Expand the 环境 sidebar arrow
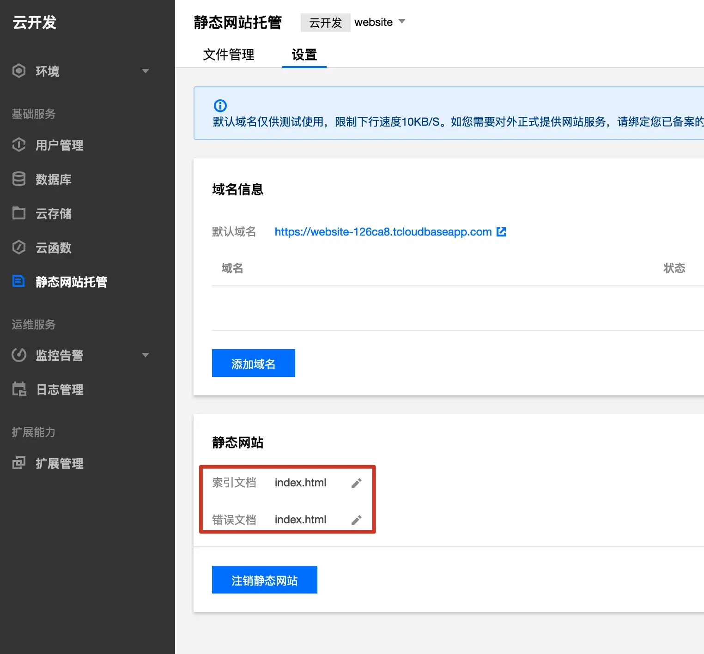The width and height of the screenshot is (704, 654). point(146,71)
